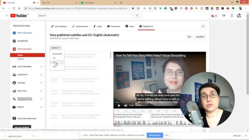Image resolution: width=249 pixels, height=140 pixels.
Task: Open the upload video camera icon
Action: coord(224,16)
